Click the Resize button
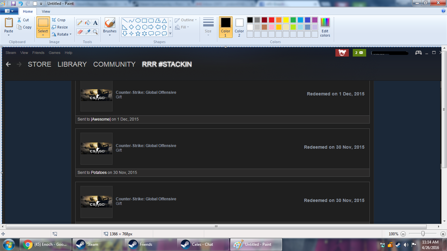Image resolution: width=447 pixels, height=251 pixels. coord(60,27)
